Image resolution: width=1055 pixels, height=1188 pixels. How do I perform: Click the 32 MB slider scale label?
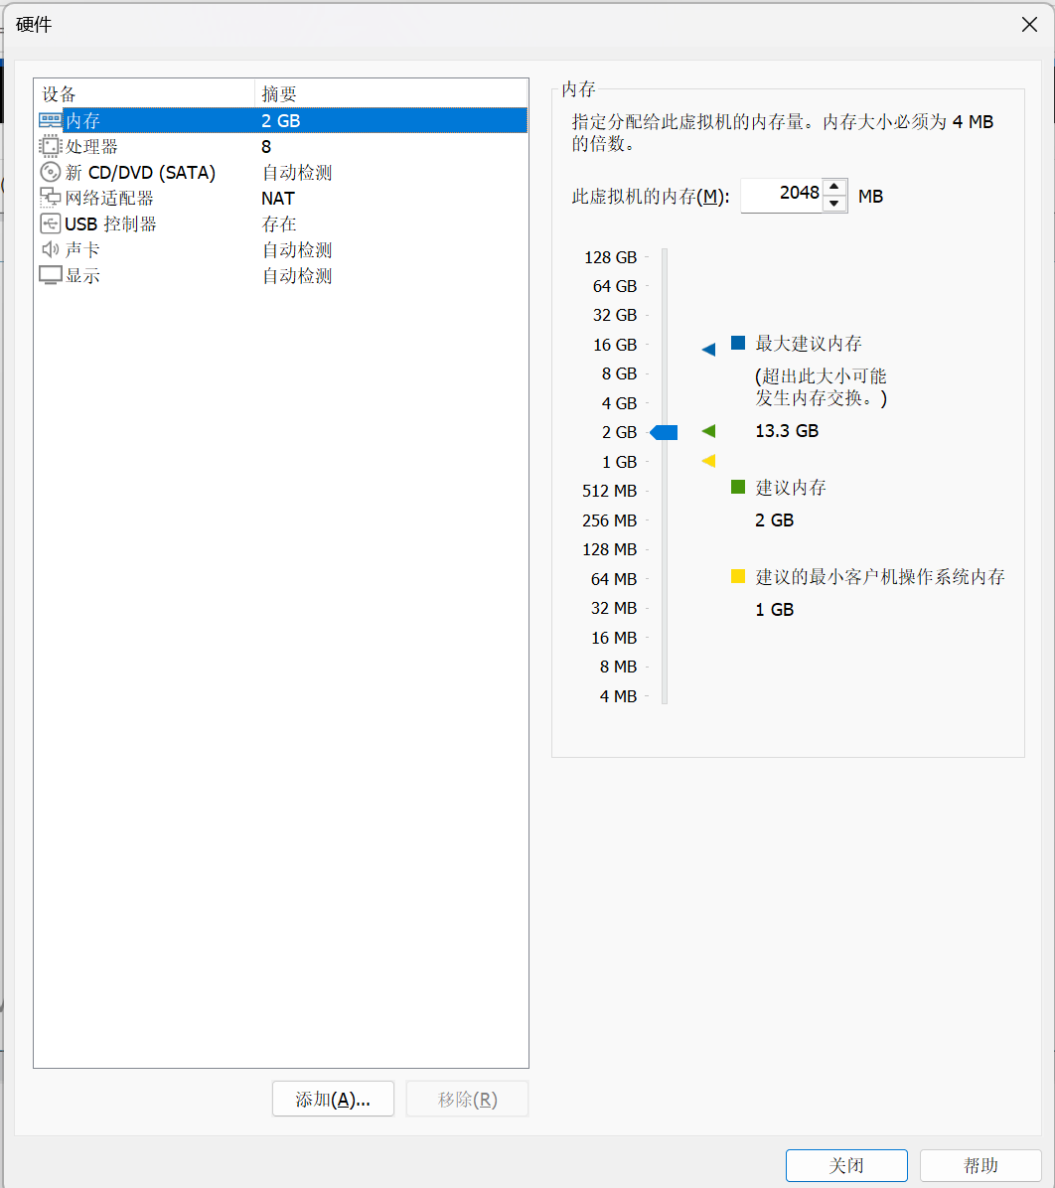(x=614, y=608)
